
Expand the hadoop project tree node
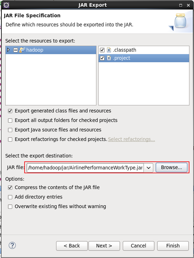pos(8,50)
